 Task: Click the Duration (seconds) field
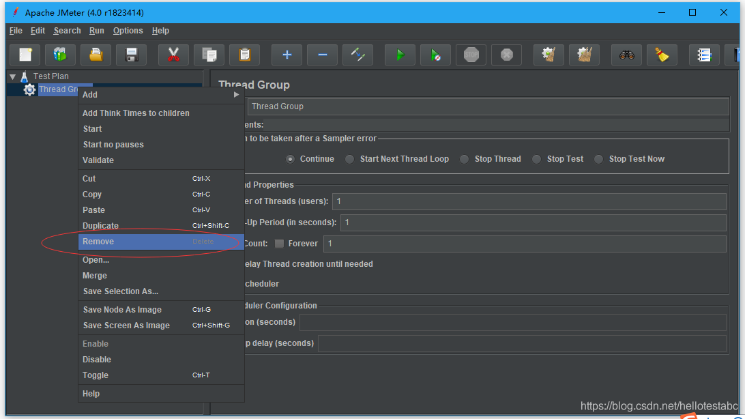[513, 322]
